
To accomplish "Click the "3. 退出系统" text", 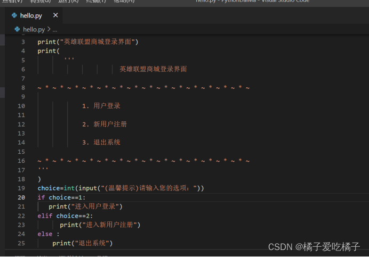I will pos(101,143).
